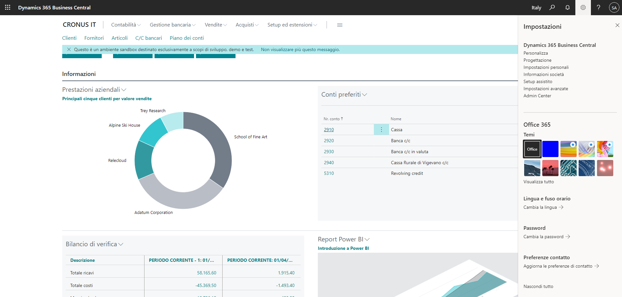Open Bilancio di verifica dropdown chevron
The width and height of the screenshot is (622, 297).
point(121,244)
